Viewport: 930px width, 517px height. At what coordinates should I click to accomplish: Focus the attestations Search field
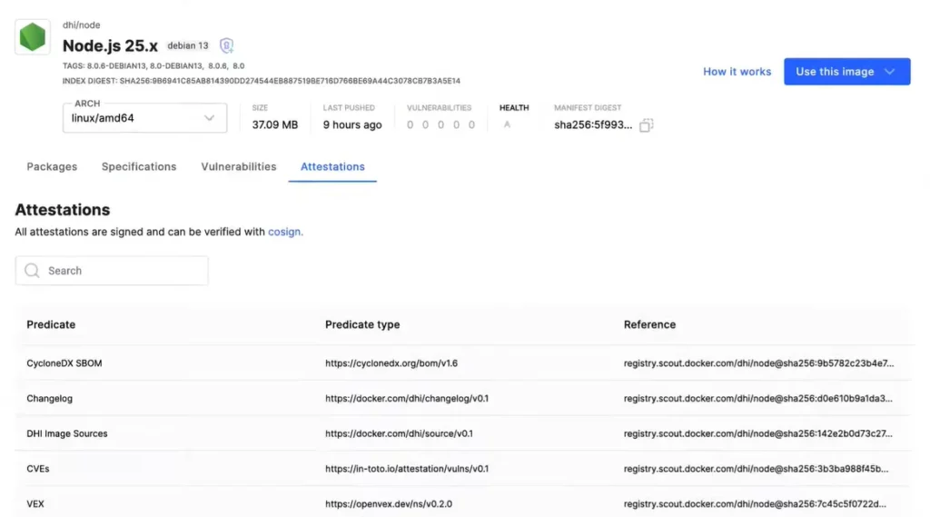click(112, 271)
